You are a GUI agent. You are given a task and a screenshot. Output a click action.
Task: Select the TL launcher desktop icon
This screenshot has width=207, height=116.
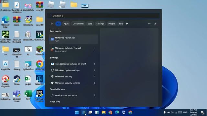tap(39, 35)
